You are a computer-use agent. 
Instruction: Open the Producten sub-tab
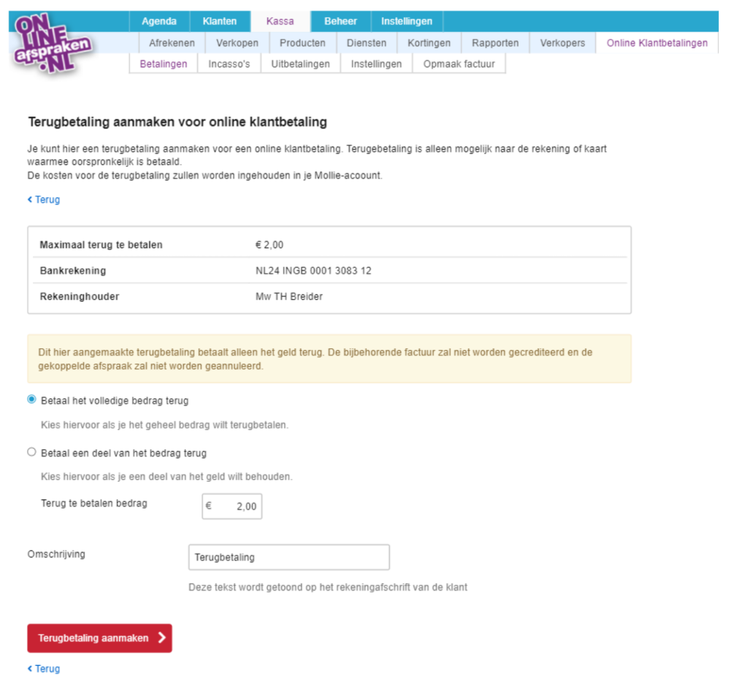click(x=302, y=43)
